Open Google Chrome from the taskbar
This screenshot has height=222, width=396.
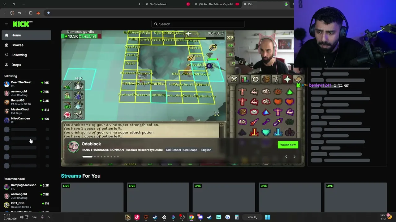pos(192,217)
